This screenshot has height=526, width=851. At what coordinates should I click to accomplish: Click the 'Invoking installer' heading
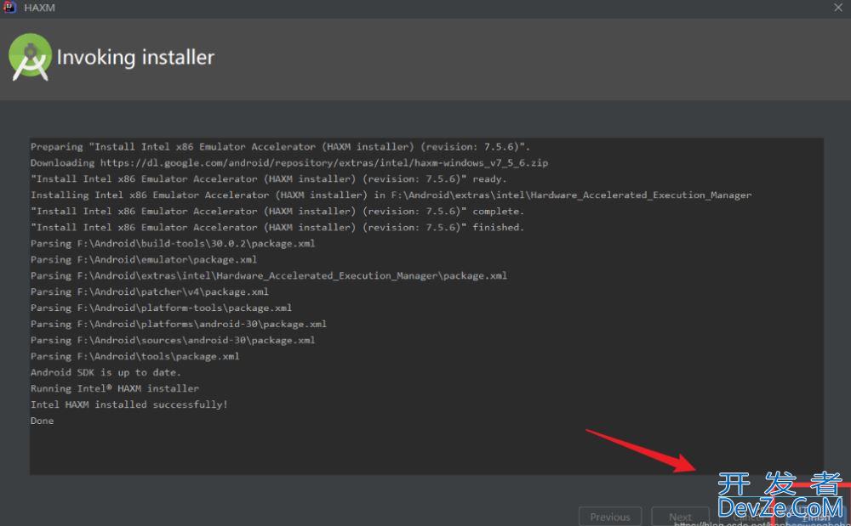click(x=135, y=58)
